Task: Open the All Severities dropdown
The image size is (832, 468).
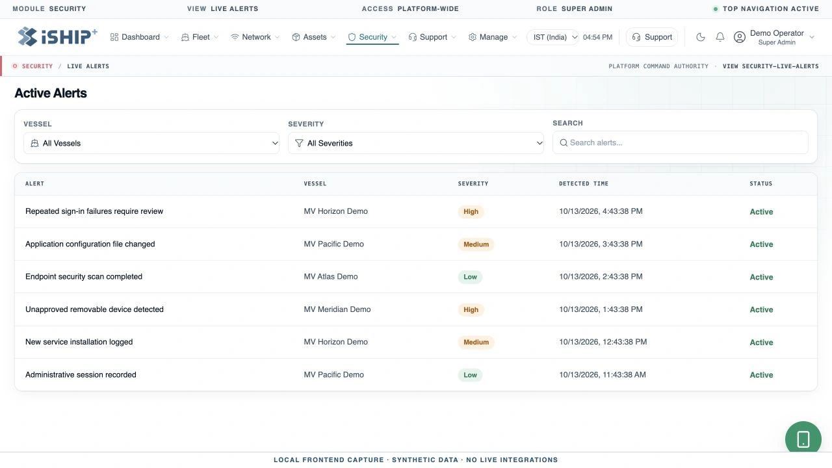Action: [x=416, y=143]
